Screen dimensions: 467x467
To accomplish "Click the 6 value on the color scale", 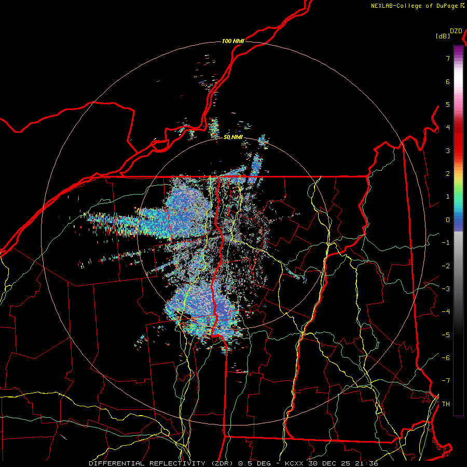I will tap(448, 81).
